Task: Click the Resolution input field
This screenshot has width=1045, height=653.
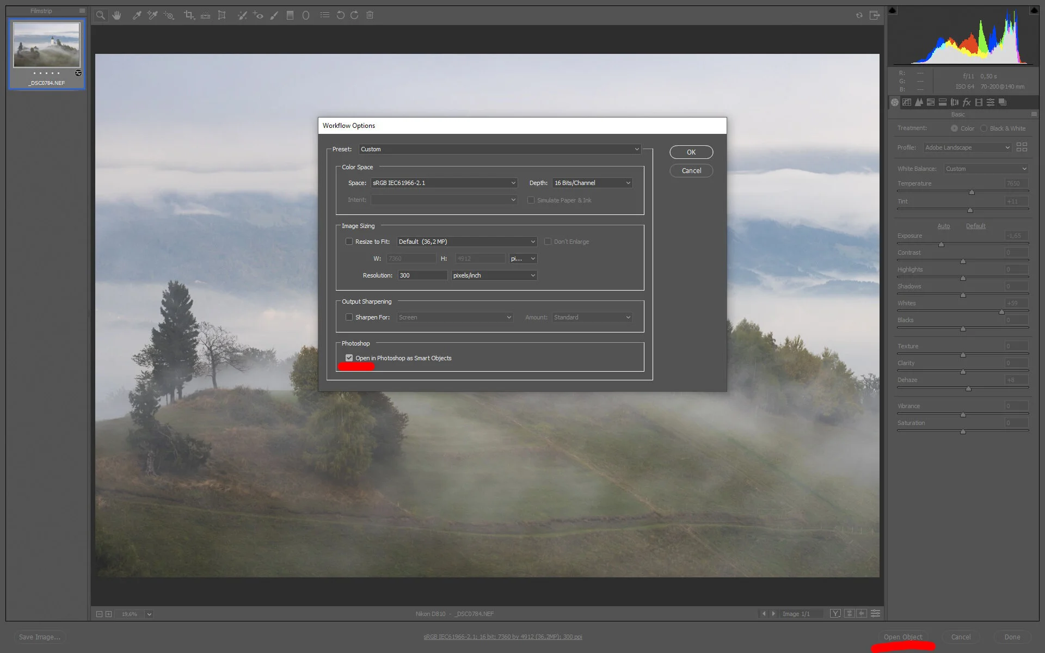Action: (x=422, y=275)
